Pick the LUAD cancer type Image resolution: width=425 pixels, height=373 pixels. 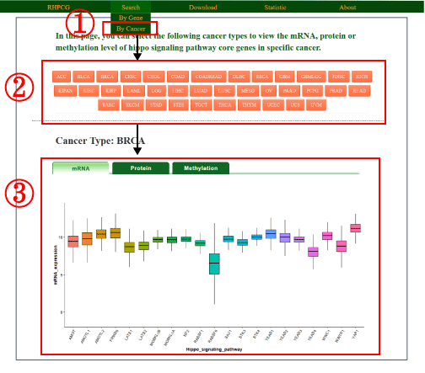(201, 91)
